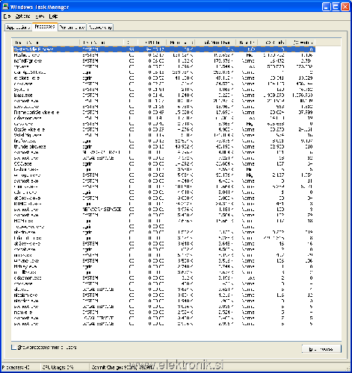The image size is (352, 373).
Task: Sort by Base Pri column header
Action: (x=247, y=43)
